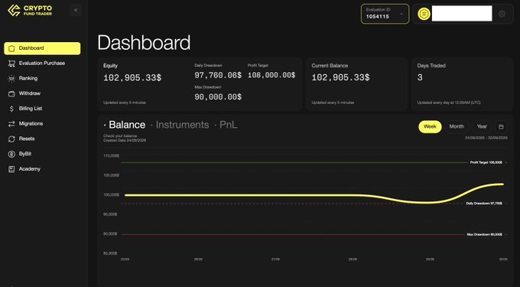Screen dimensions: 520x287
Task: Click the ByBit coin icon
Action: 11,154
